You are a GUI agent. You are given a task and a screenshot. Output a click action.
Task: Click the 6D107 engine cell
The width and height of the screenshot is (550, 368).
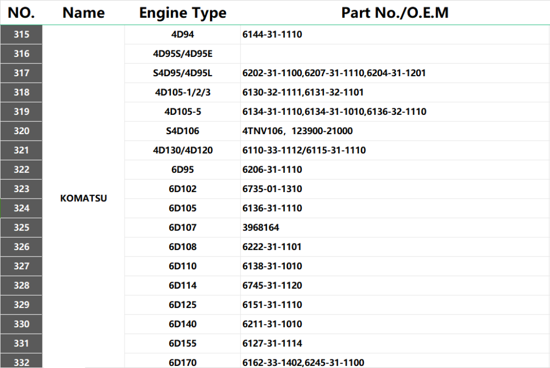pyautogui.click(x=183, y=227)
